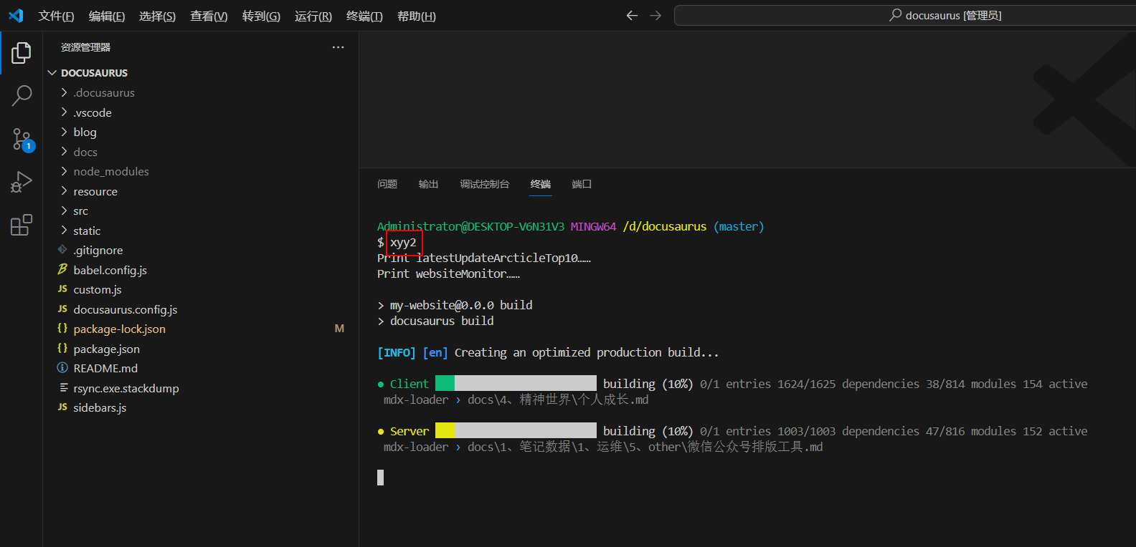
Task: Open the Search view in activity bar
Action: pyautogui.click(x=22, y=95)
